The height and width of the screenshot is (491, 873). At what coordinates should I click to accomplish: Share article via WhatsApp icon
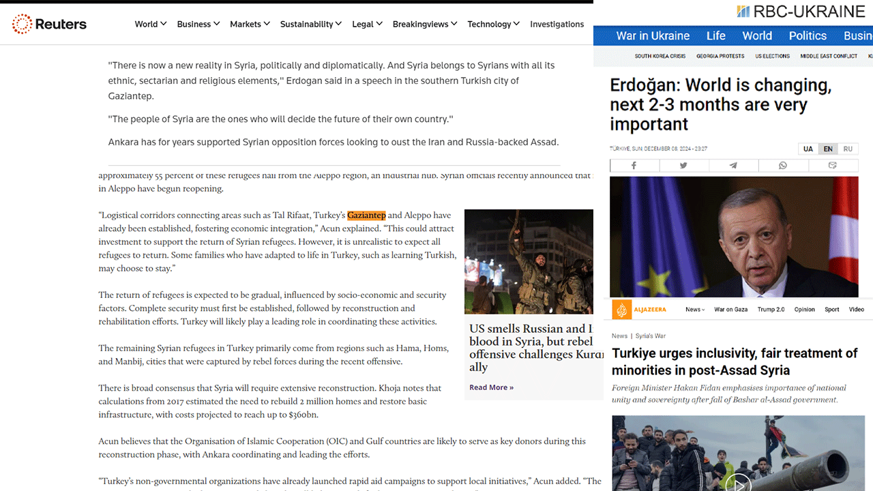tap(783, 165)
